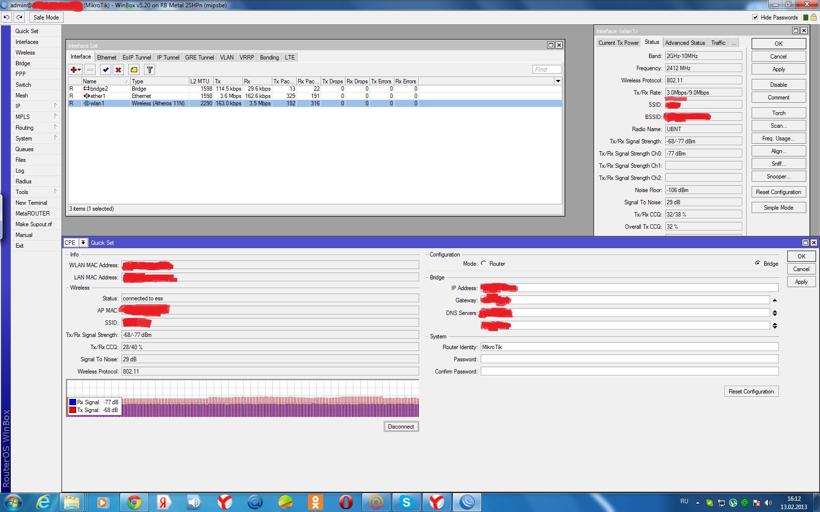Open the Opera browser from the taskbar
The height and width of the screenshot is (512, 820).
346,502
